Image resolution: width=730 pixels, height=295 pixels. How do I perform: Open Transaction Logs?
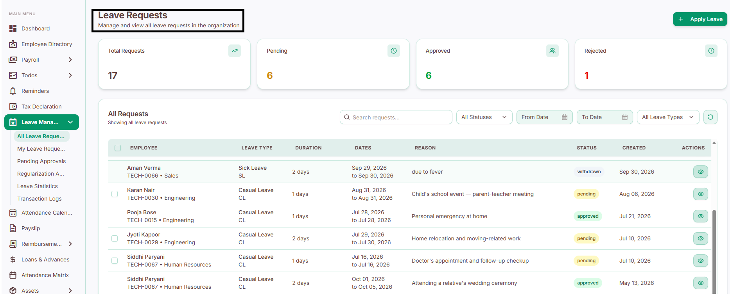point(39,199)
